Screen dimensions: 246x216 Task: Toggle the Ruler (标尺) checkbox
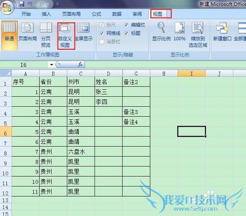(x=101, y=25)
